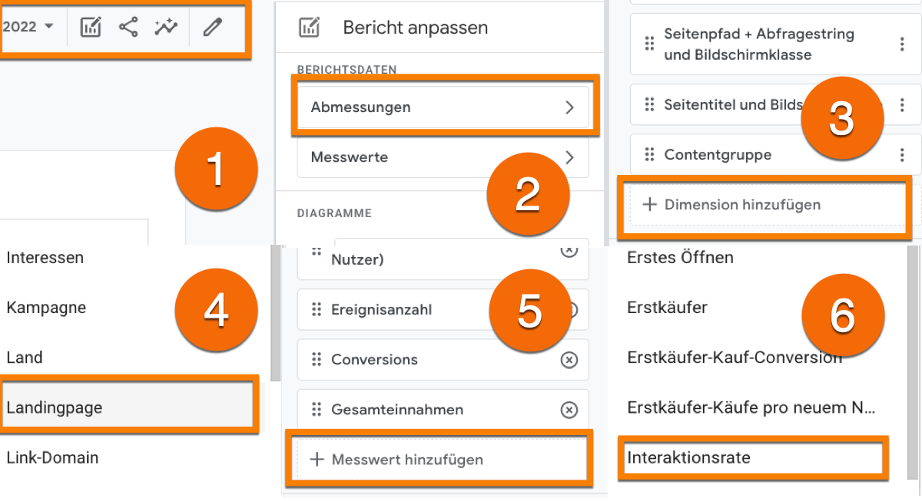This screenshot has height=501, width=922.
Task: Expand the Messwerte section
Action: point(443,157)
